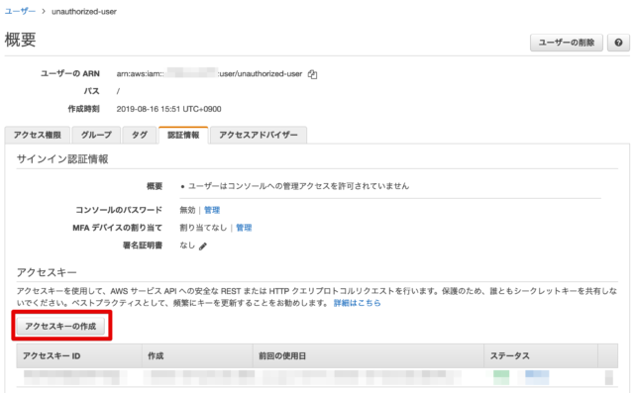
Task: Open the グループ tab
Action: click(x=96, y=135)
